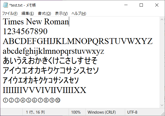Click the '1234567890' text line

tap(25, 31)
